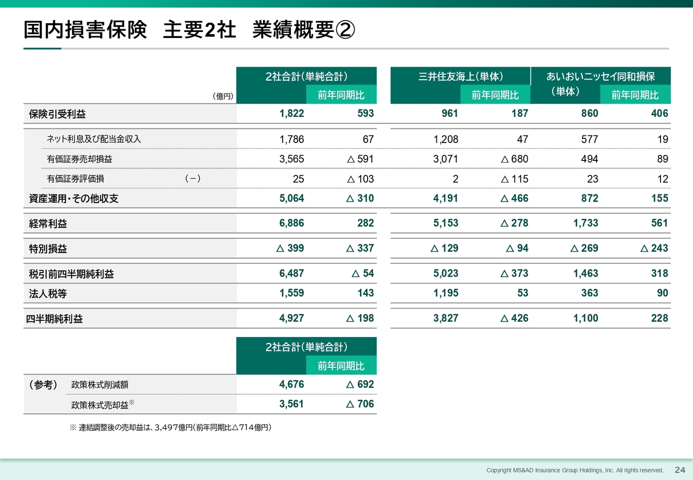
Task: Click the 政策株式削減額 row label
Action: 100,385
